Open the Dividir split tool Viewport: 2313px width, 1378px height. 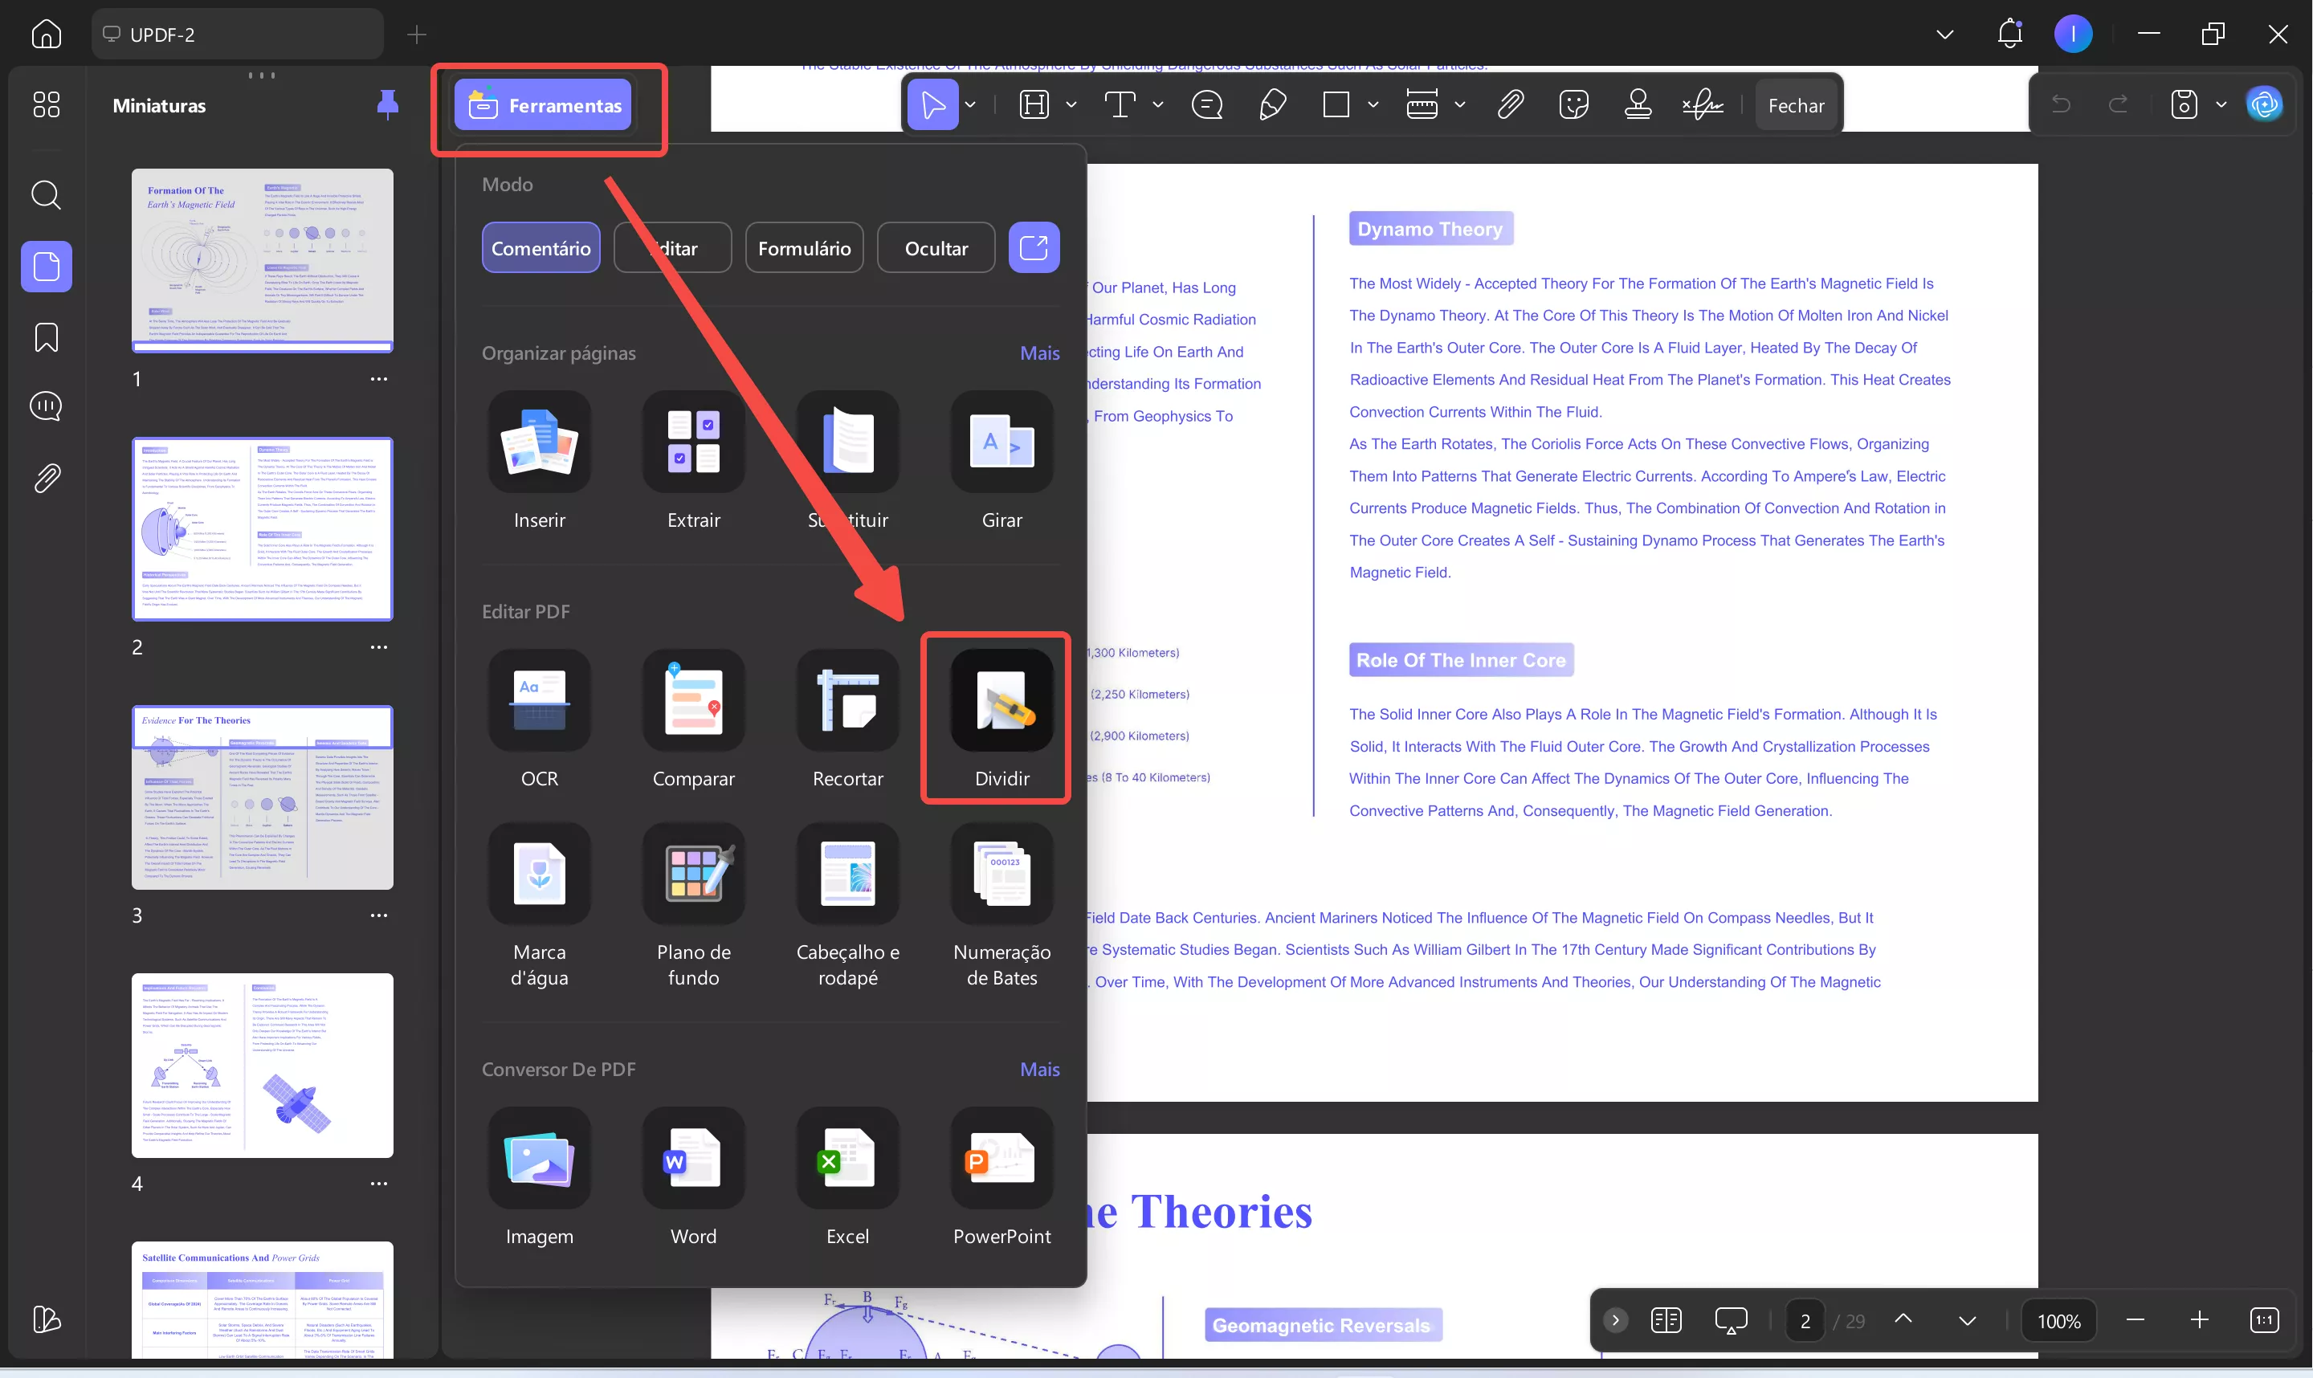(1001, 702)
